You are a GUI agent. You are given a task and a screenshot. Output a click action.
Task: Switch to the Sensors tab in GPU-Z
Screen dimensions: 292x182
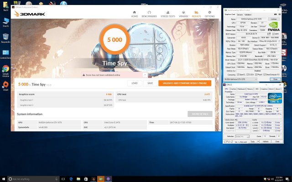pyautogui.click(x=240, y=14)
